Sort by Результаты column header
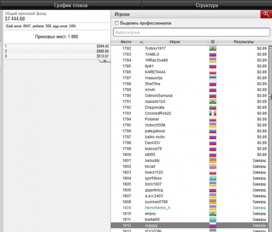 click(x=244, y=42)
